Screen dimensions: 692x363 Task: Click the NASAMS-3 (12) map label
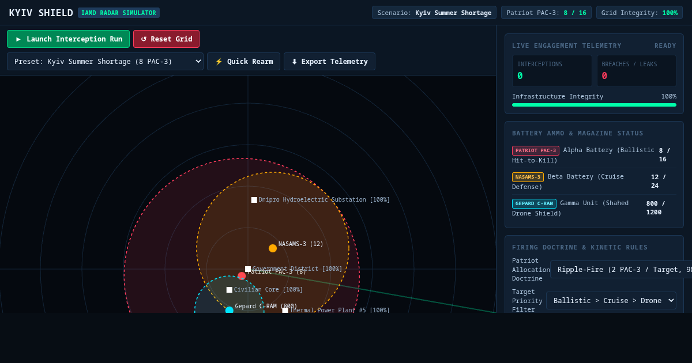(301, 244)
